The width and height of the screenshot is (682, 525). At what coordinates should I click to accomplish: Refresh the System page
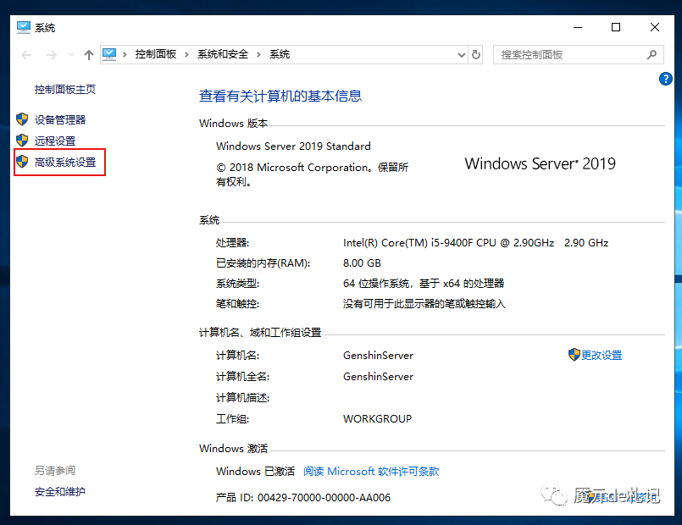(476, 55)
